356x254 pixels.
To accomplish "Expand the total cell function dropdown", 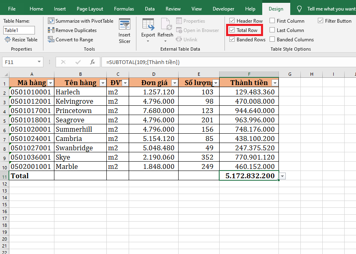I will [283, 176].
